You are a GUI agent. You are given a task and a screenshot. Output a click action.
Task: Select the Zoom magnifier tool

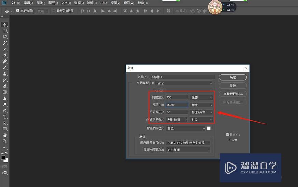pyautogui.click(x=5, y=141)
